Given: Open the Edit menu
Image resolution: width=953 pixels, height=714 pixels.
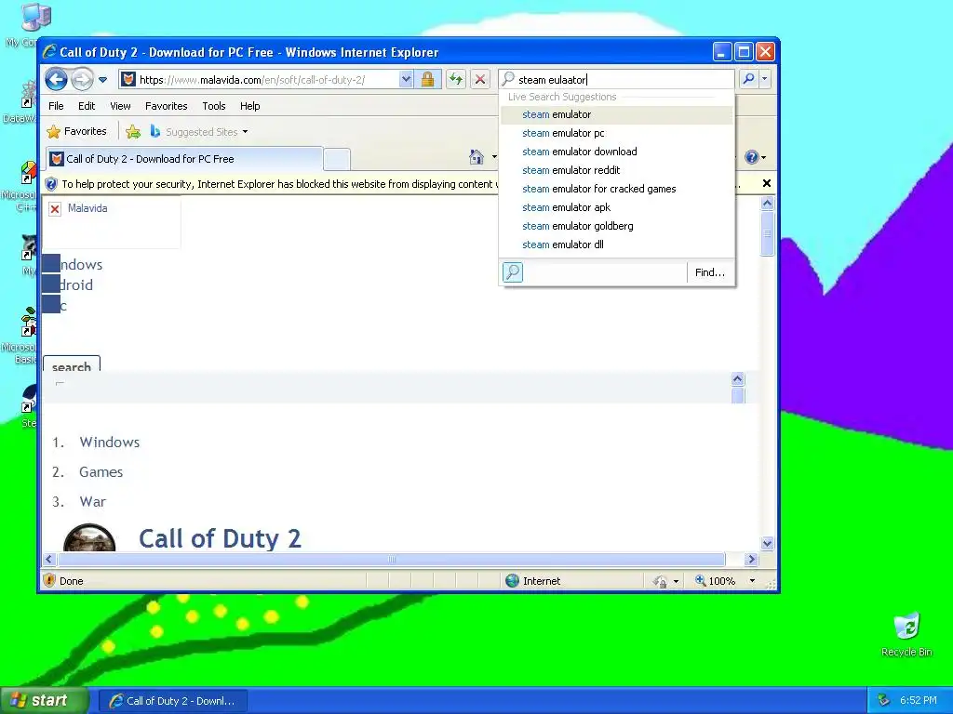Looking at the screenshot, I should (x=87, y=106).
